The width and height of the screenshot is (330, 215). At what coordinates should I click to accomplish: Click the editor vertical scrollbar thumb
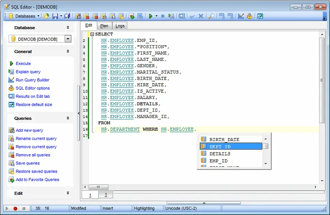pyautogui.click(x=322, y=80)
